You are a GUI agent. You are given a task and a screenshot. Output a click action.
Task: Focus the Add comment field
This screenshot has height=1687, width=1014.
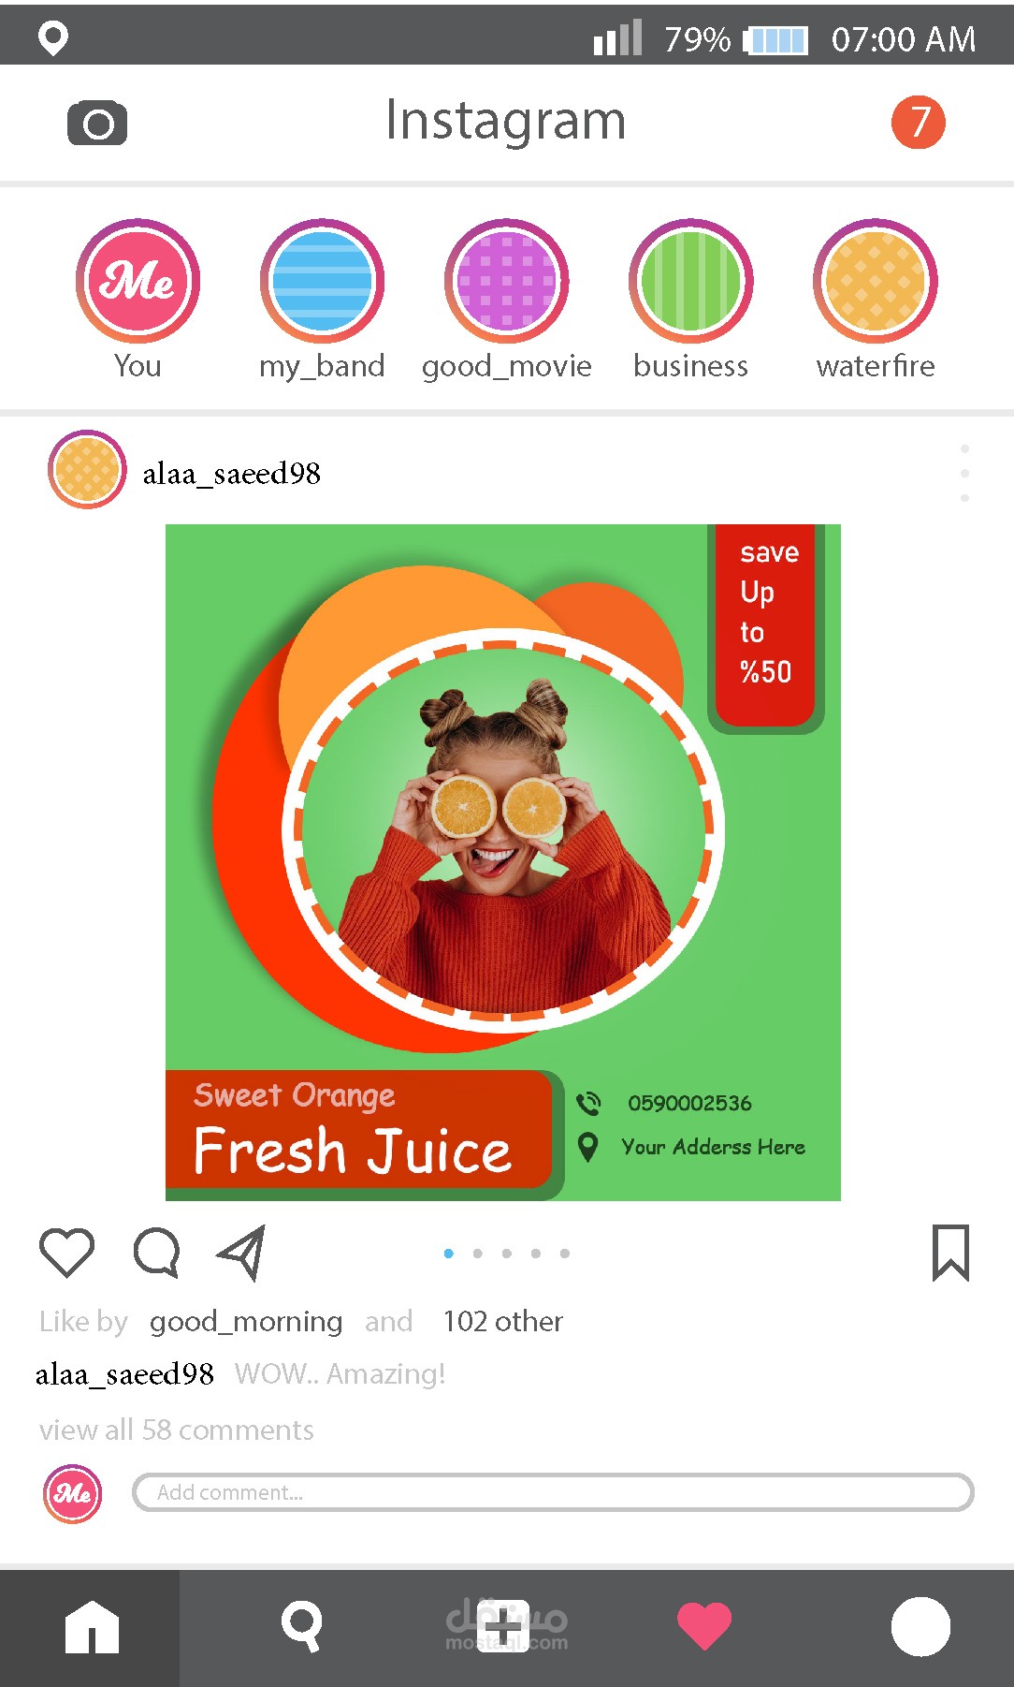(553, 1492)
